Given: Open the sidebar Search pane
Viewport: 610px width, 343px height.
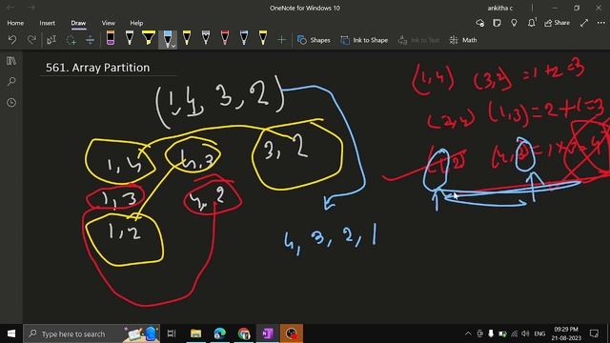Looking at the screenshot, I should click(x=11, y=82).
